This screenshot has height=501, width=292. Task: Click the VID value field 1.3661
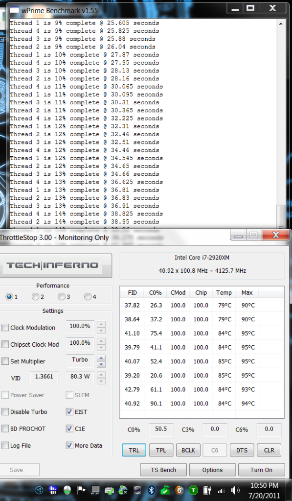[44, 378]
